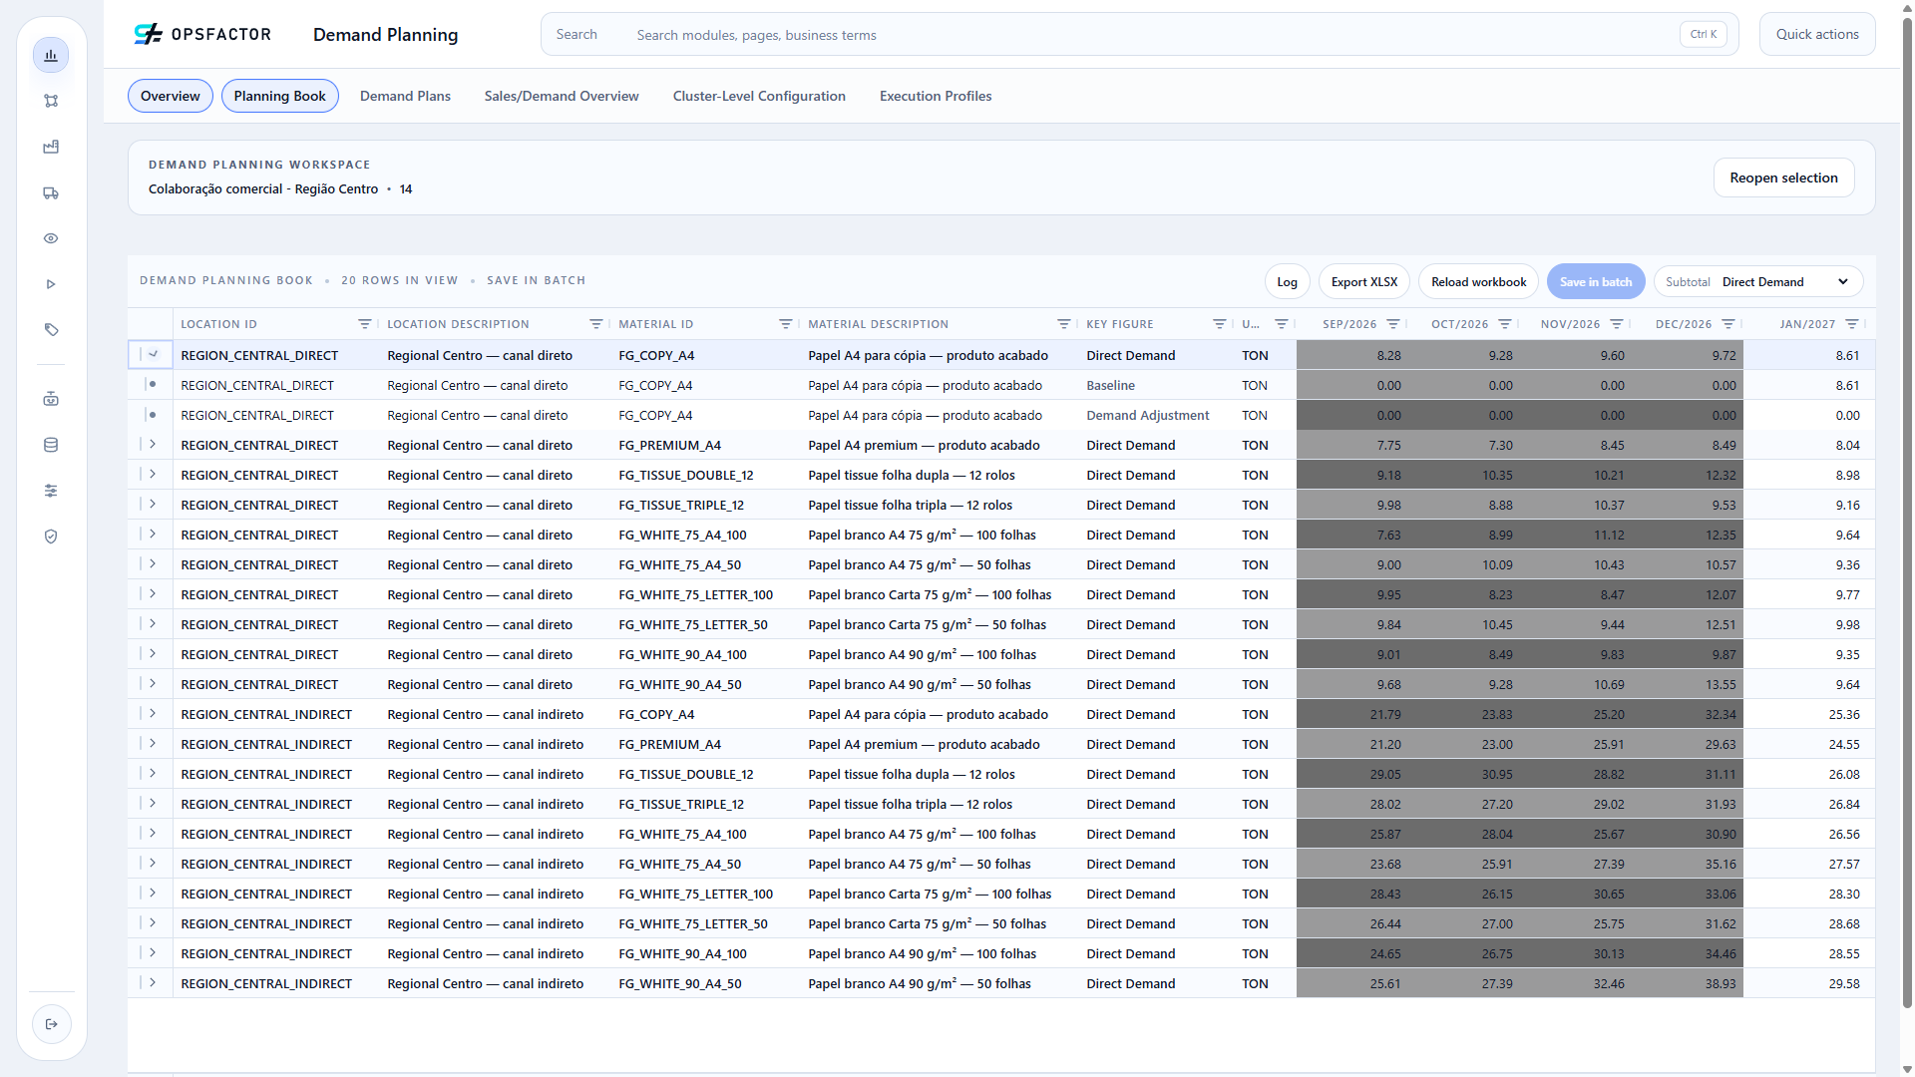Open the bar chart analytics sidebar icon

point(51,55)
